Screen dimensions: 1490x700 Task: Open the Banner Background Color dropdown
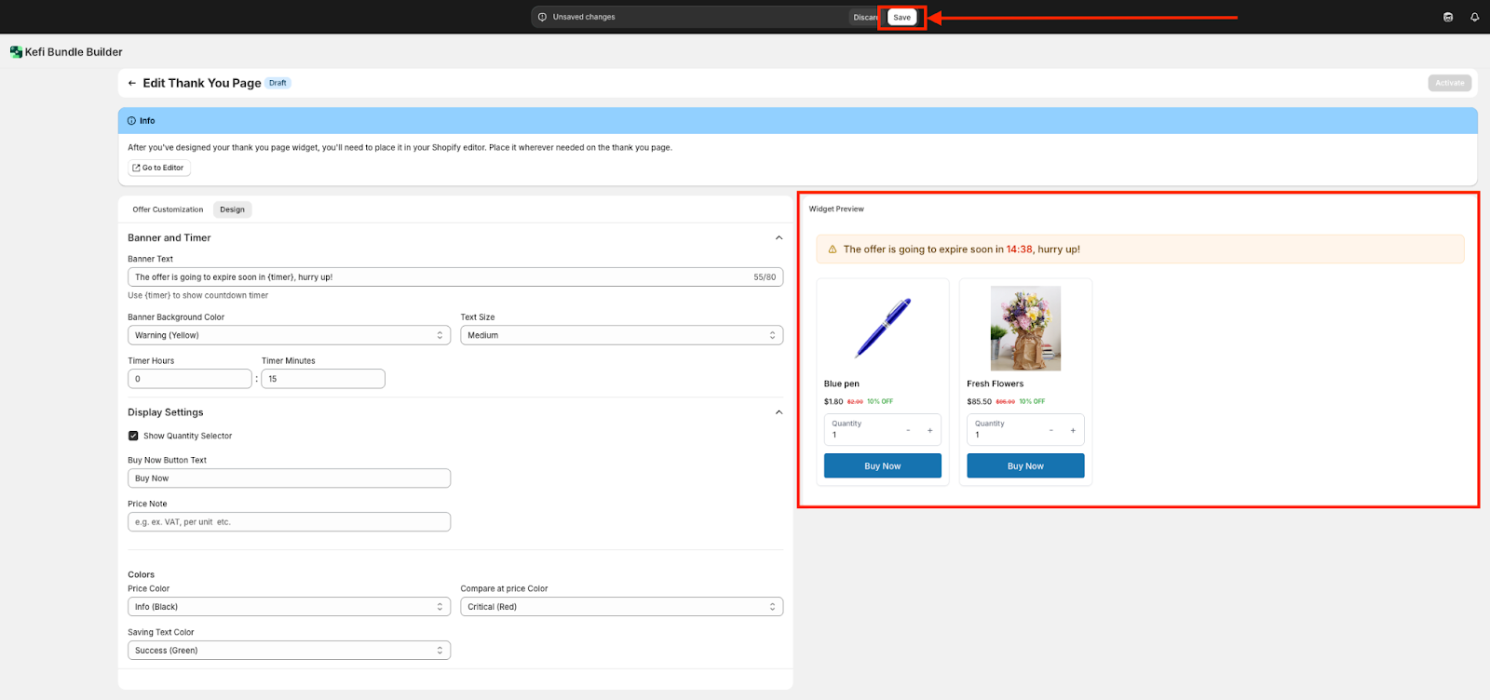tap(289, 335)
